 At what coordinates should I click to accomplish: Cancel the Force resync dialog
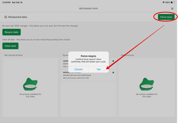coord(78,69)
